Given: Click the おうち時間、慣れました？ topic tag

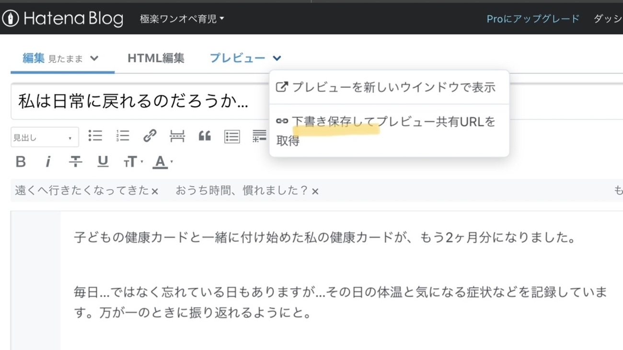Looking at the screenshot, I should pyautogui.click(x=242, y=191).
